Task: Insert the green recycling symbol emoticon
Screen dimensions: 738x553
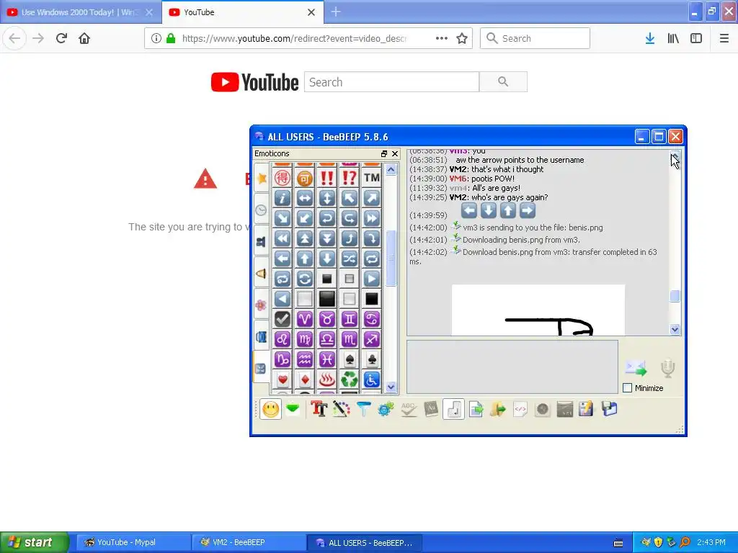Action: point(350,379)
